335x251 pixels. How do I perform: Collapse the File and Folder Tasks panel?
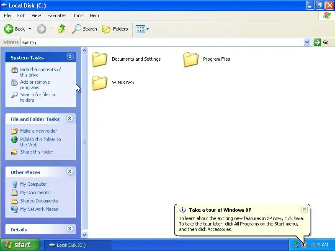(x=70, y=118)
